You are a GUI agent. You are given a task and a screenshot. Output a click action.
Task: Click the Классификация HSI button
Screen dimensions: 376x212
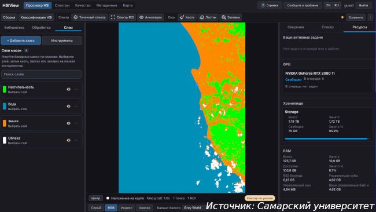click(x=36, y=17)
